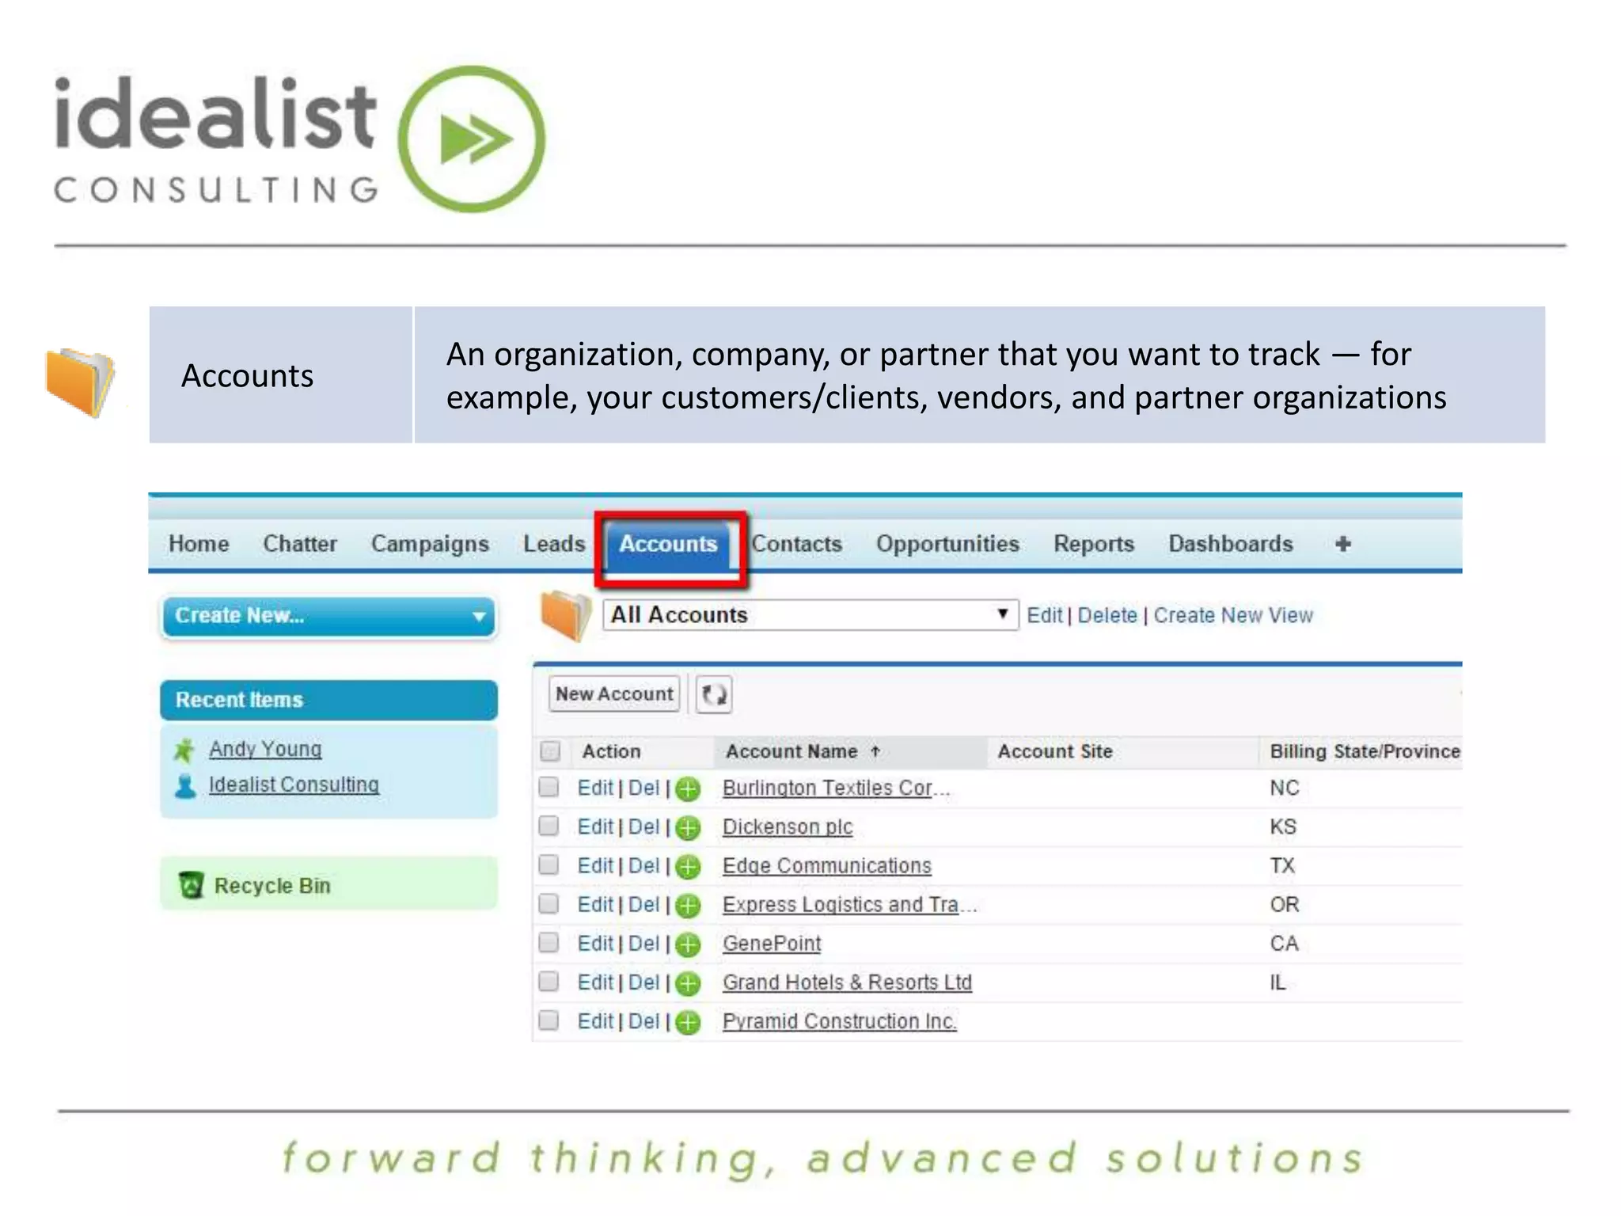
Task: Click the lead icon beside Andy Young
Action: [x=184, y=749]
